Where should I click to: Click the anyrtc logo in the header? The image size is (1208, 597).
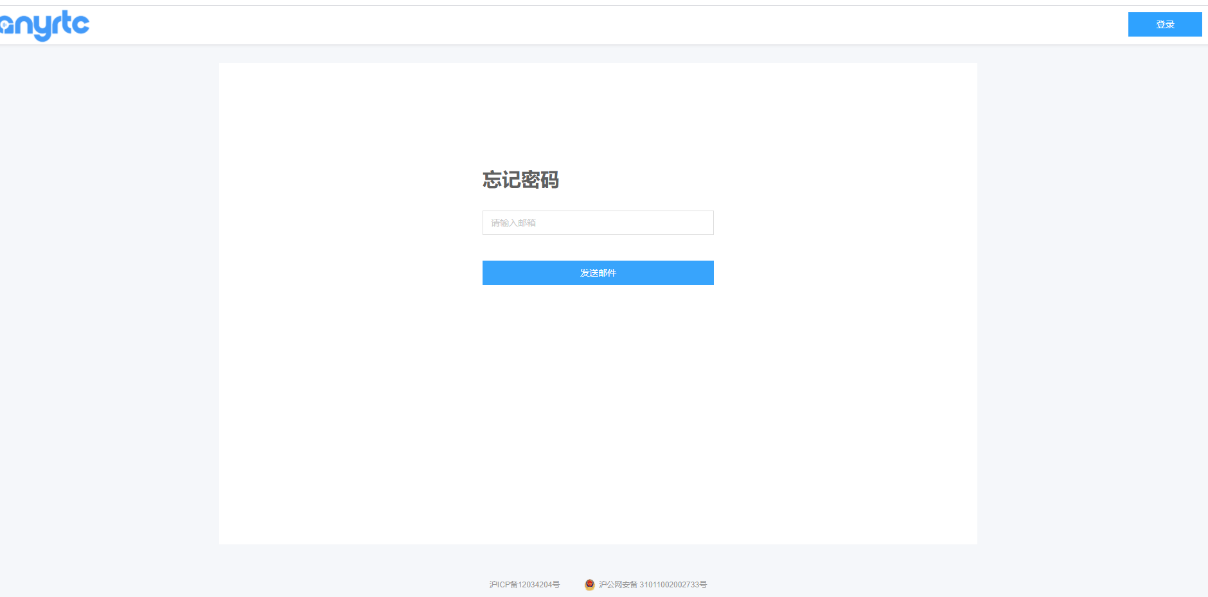[x=44, y=25]
